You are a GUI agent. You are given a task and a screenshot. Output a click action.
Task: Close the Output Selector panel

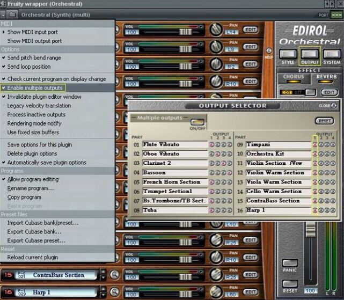334,106
